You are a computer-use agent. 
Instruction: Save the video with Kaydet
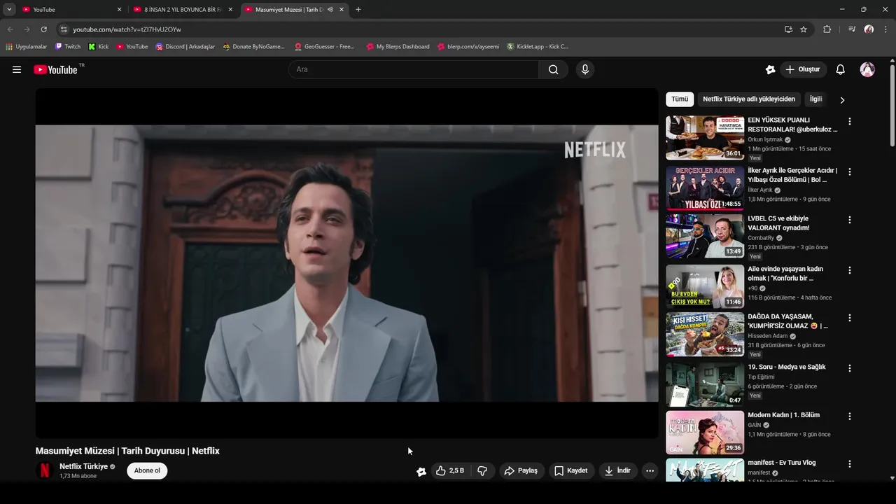[x=571, y=471]
